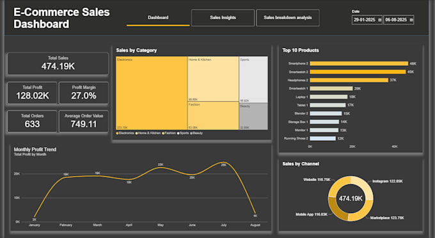Click the Home & Kitchen legend entry
The height and width of the screenshot is (238, 435).
(x=148, y=133)
